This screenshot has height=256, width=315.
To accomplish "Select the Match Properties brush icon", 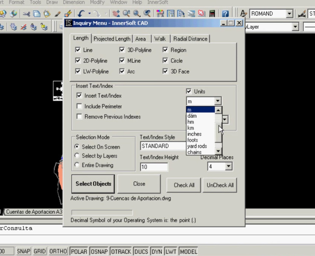I will [x=58, y=14].
